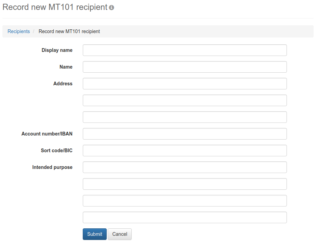Image resolution: width=317 pixels, height=243 pixels.
Task: Open the Recipients breadcrumb link
Action: coord(18,31)
